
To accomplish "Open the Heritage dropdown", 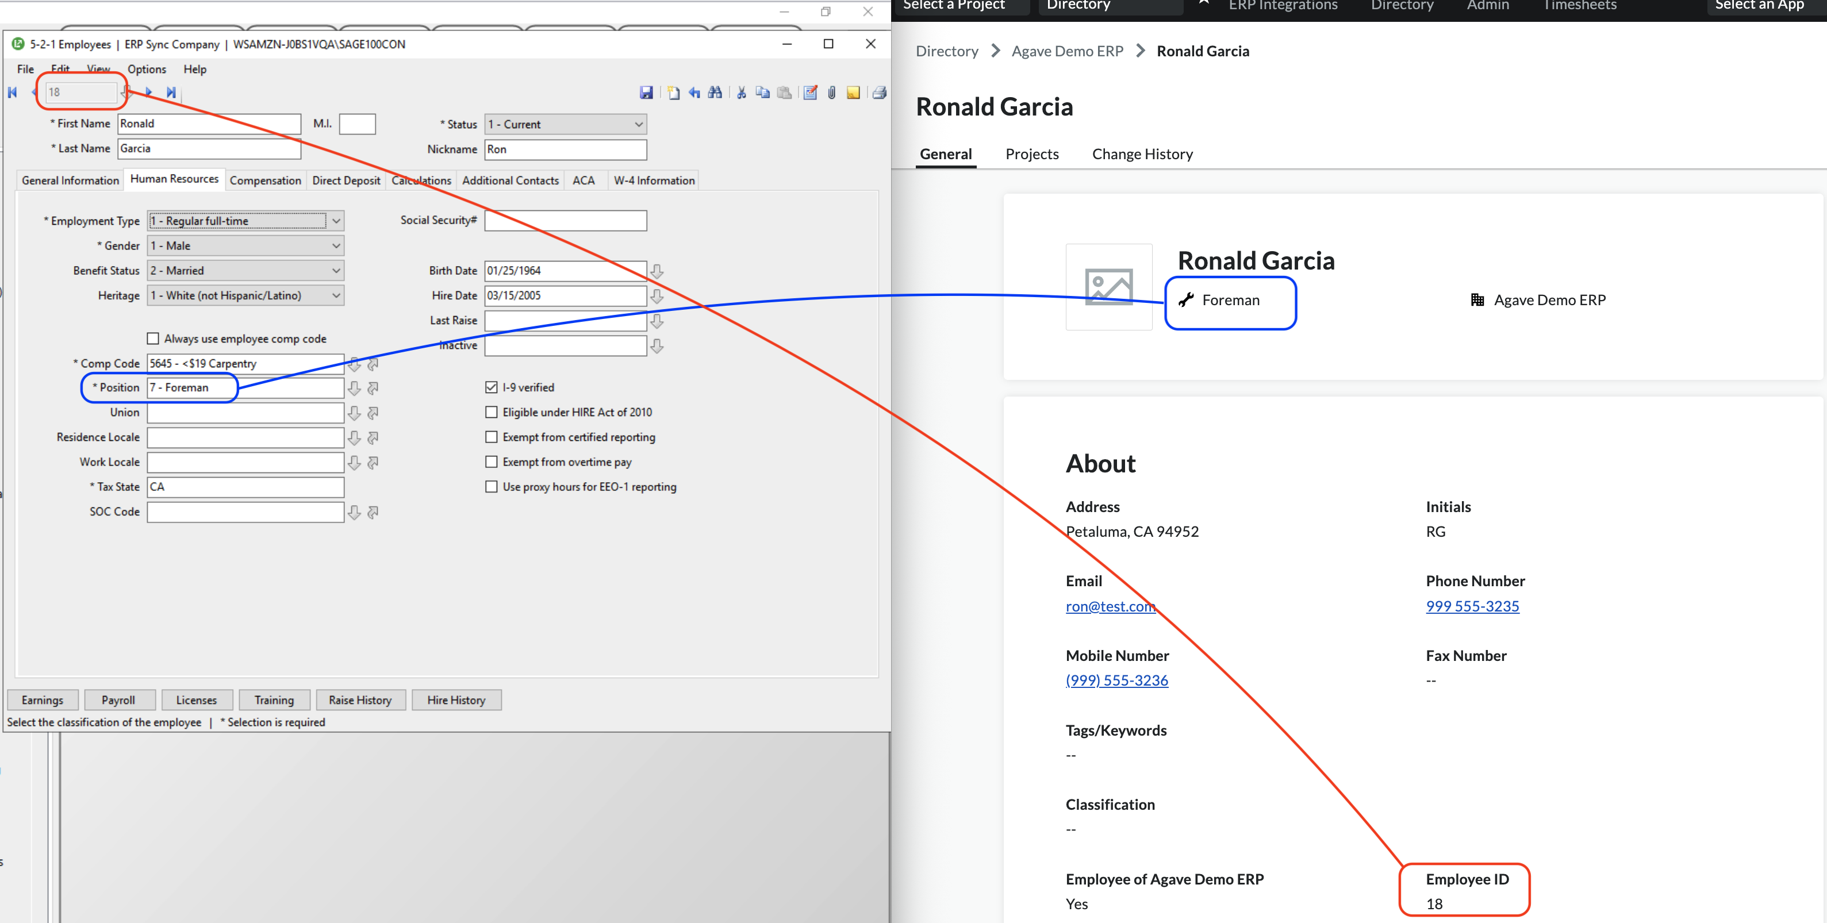I will pos(245,295).
